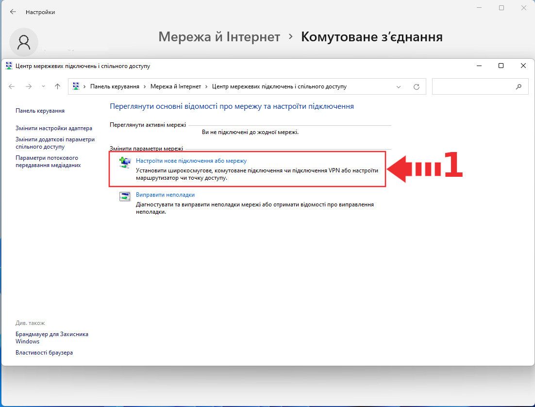This screenshot has width=535, height=407.
Task: Go up one level with up arrow
Action: (57, 87)
